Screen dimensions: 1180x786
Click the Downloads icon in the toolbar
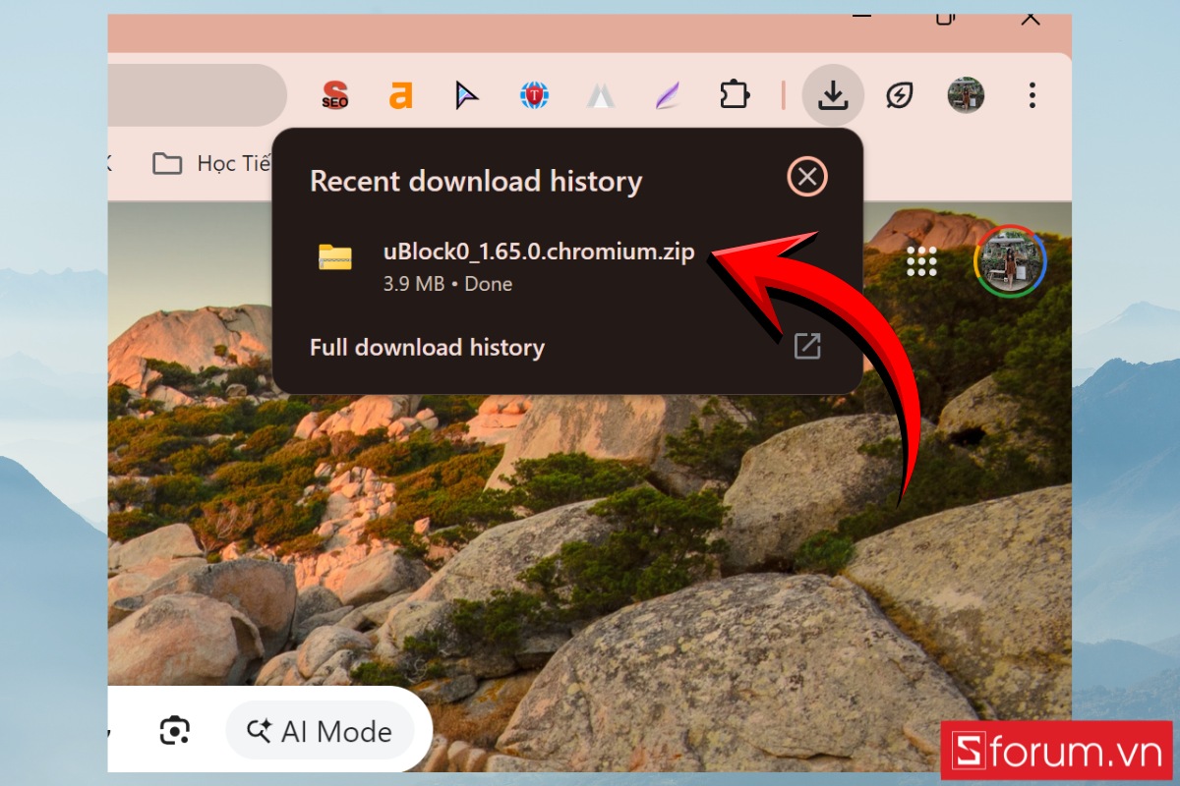(833, 94)
